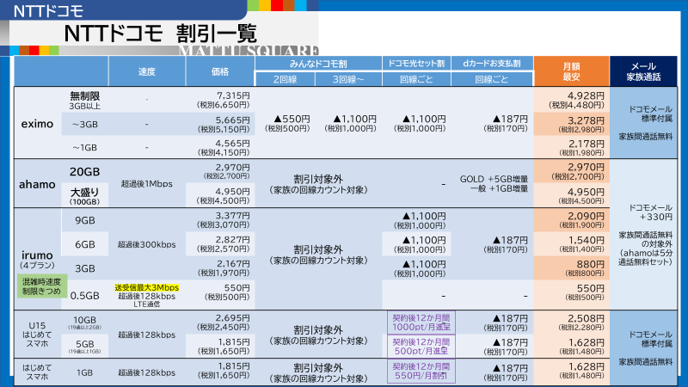688x387 pixels.
Task: Click the navy 'メール家族通話' header
Action: [643, 71]
